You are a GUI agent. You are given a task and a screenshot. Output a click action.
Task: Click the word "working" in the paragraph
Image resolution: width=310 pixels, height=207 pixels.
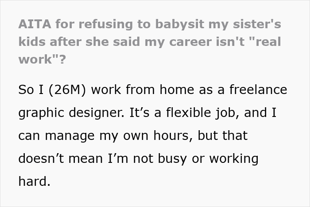tap(234, 159)
